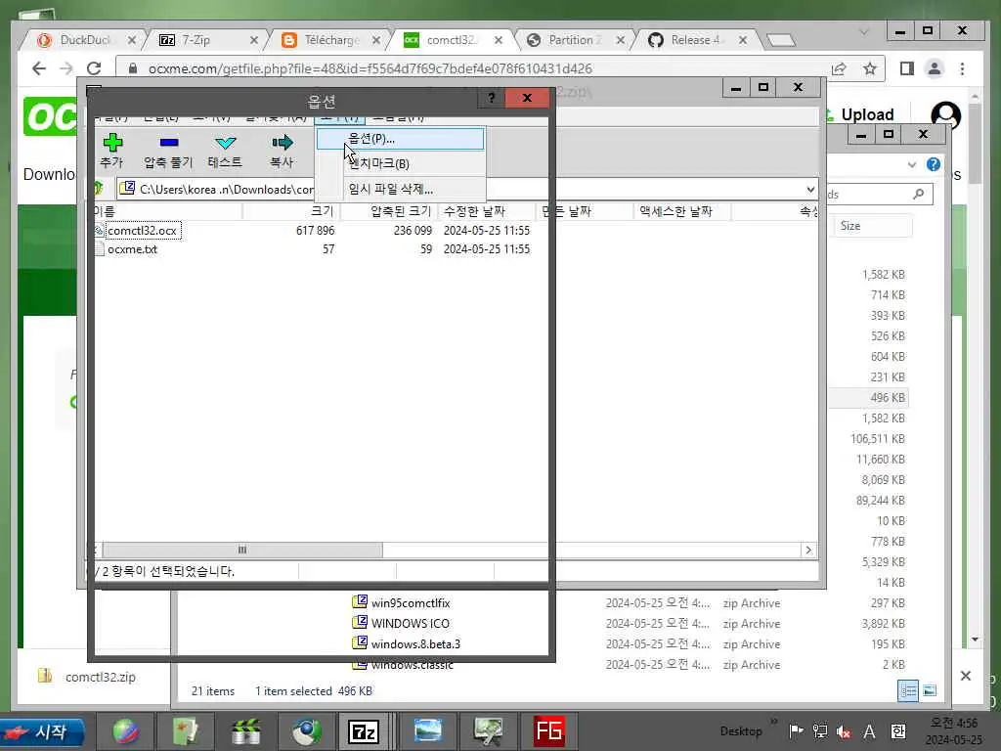Click the Upload link on the website
The image size is (1001, 751).
(867, 115)
